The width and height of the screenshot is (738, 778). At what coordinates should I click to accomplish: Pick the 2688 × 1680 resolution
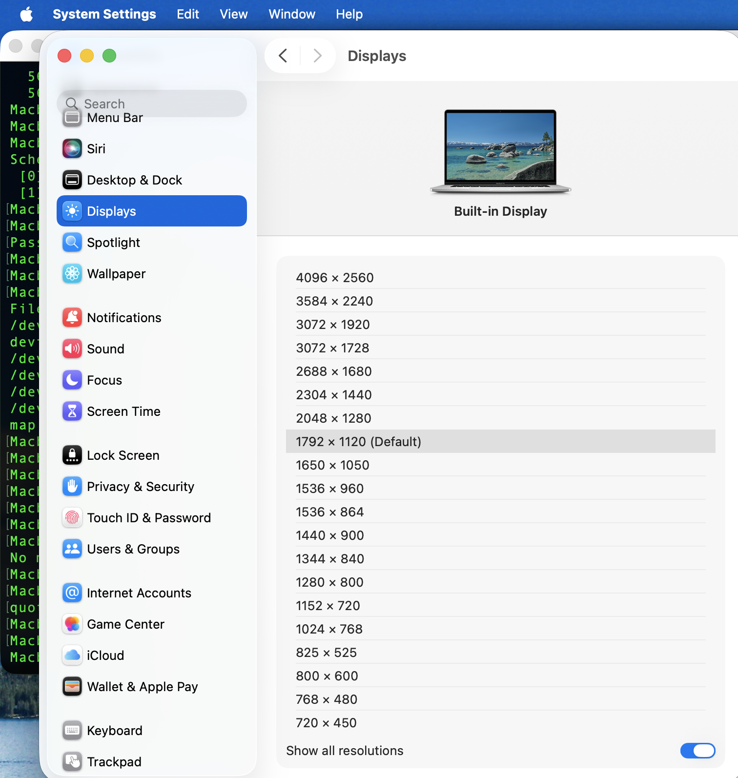pos(501,371)
